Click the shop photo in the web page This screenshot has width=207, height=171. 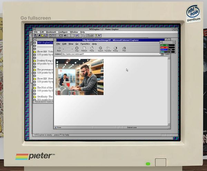[79, 77]
